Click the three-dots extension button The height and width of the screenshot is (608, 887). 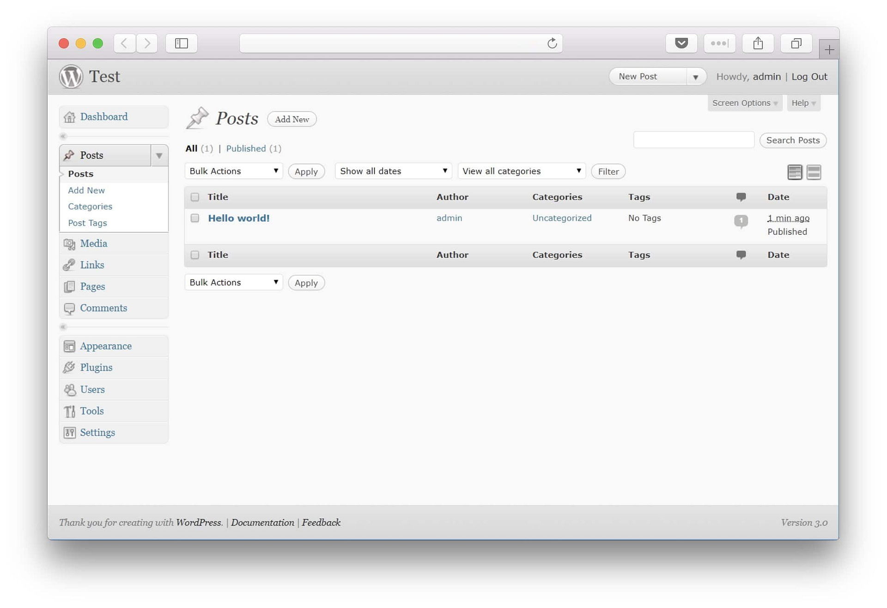point(720,43)
